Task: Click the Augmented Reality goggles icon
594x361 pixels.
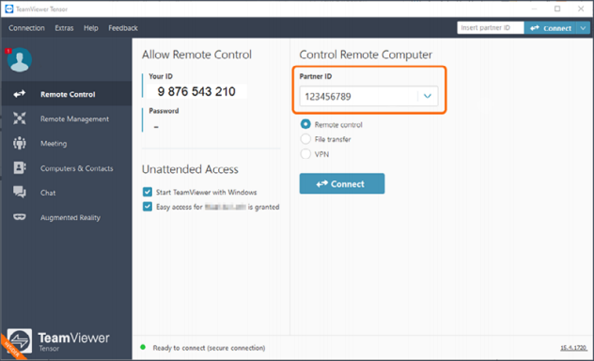Action: point(20,217)
